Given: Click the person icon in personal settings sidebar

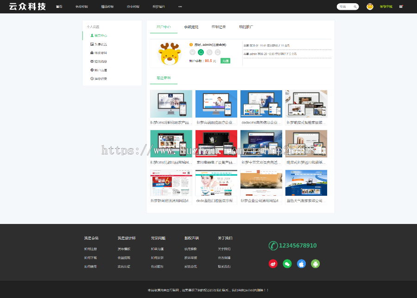Looking at the screenshot, I should [x=92, y=35].
